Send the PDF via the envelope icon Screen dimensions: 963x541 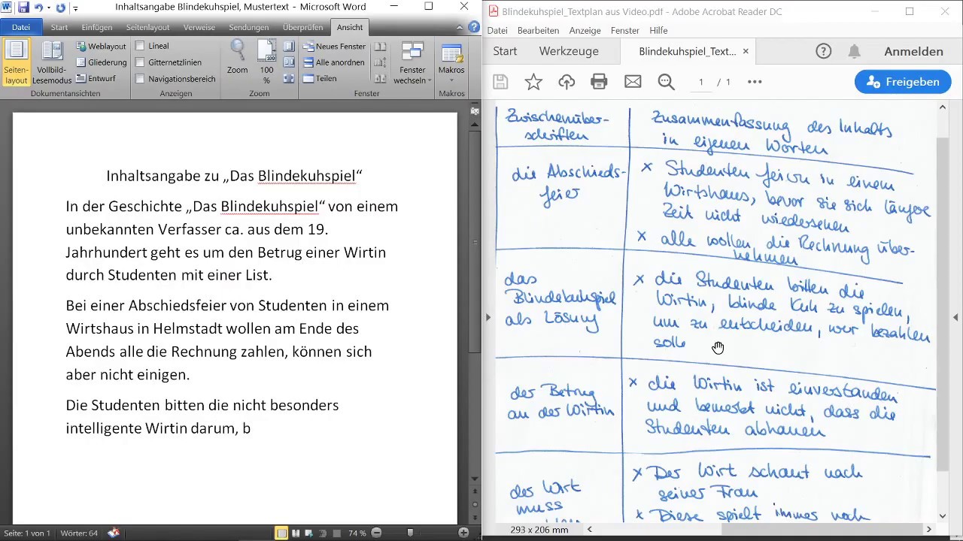click(x=633, y=82)
